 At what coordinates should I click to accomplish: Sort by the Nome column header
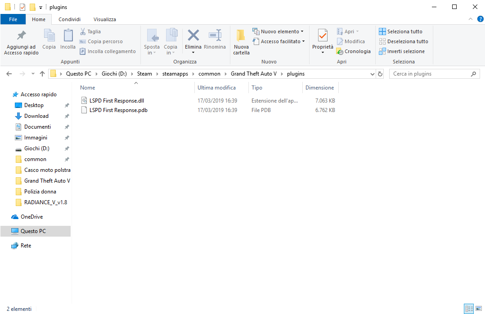[88, 88]
